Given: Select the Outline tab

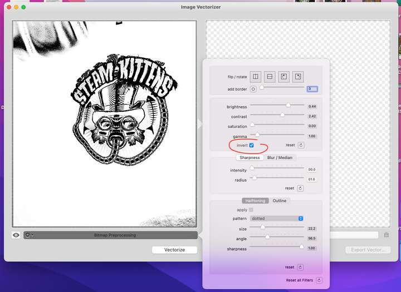Looking at the screenshot, I should (x=280, y=201).
